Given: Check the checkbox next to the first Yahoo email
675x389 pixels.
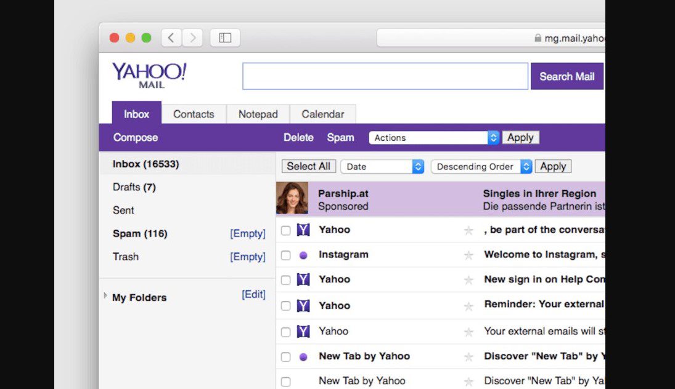Looking at the screenshot, I should pyautogui.click(x=285, y=230).
